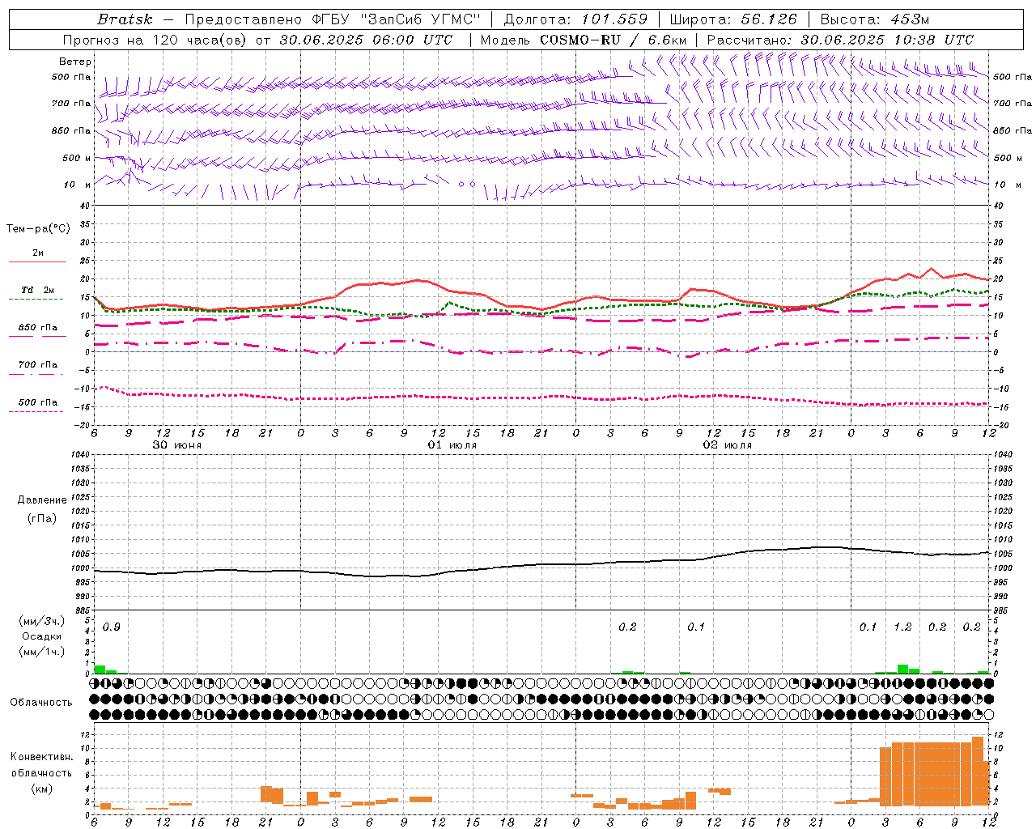Click the tallest orange convective cloud bar
1036x829 pixels.
(977, 771)
